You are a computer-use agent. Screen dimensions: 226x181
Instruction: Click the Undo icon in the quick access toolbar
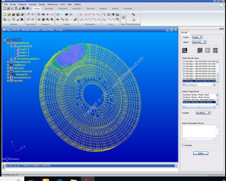[x=12, y=9]
